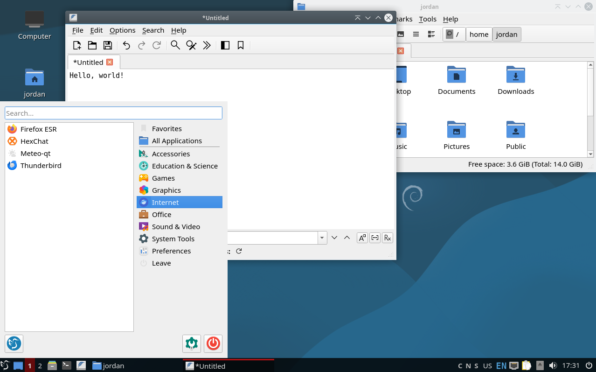Toggle Regular Expression search mode
This screenshot has width=596, height=372.
[388, 238]
